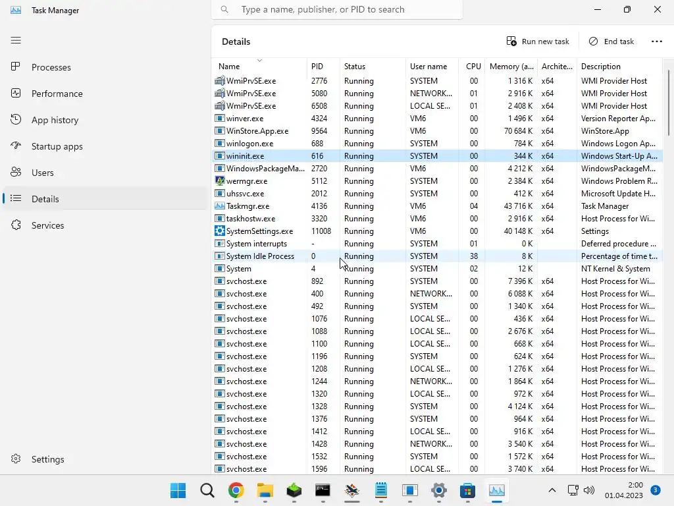Open Windows Start menu
Viewport: 674px width, 506px height.
(178, 490)
